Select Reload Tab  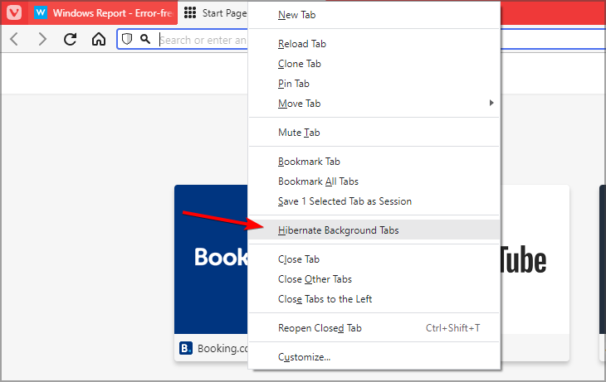pos(374,44)
